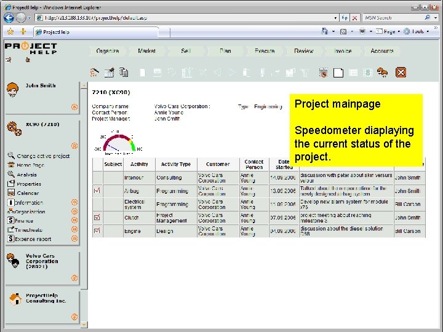Click the small icon below the logo on the left
Viewport: 443px width, 332px height.
click(x=9, y=60)
